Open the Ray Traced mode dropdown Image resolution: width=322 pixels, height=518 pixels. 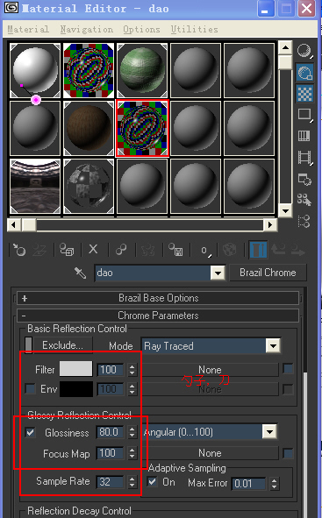click(273, 346)
